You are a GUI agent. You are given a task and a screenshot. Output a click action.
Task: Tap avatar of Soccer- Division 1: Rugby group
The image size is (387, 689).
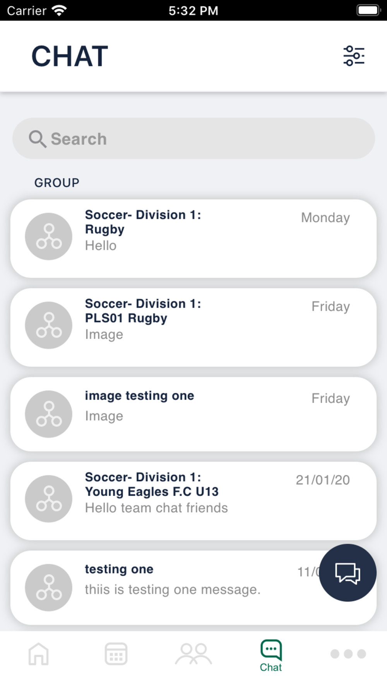[49, 236]
